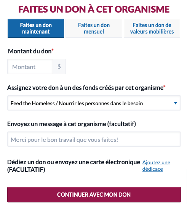
Task: Click the red asterisk after 'cet organisme'
Action: (165, 87)
